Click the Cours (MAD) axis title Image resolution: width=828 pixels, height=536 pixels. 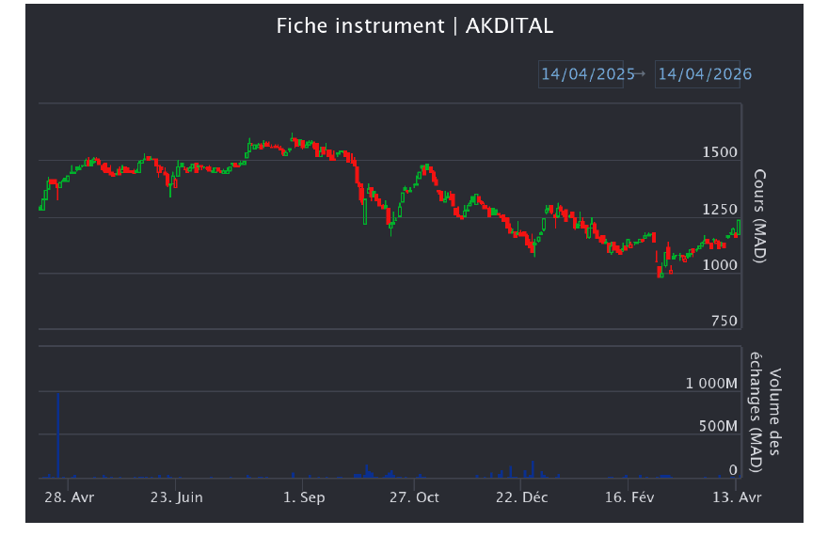(759, 216)
